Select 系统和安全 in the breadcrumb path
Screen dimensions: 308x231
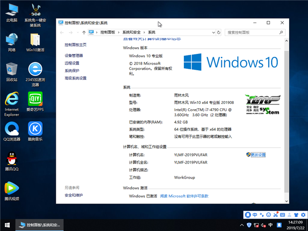click(x=131, y=32)
